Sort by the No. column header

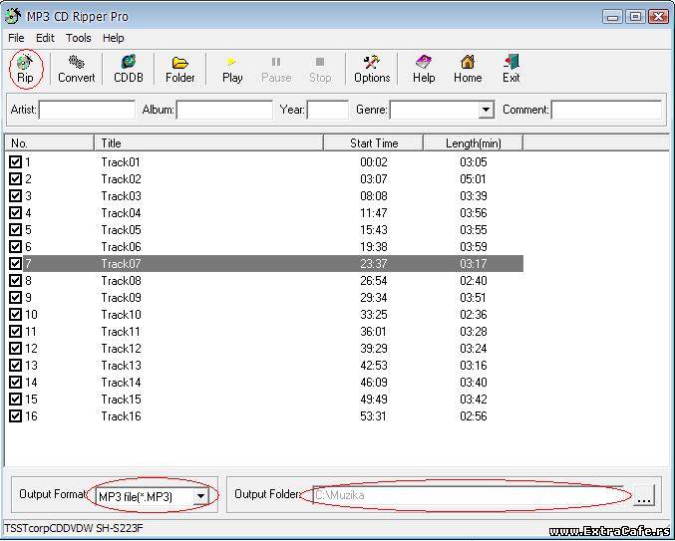(x=50, y=143)
